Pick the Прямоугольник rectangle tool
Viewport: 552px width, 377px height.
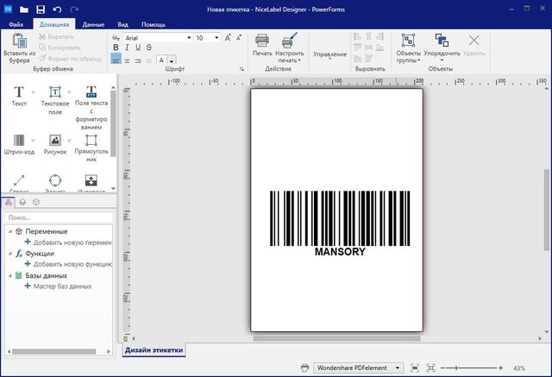pos(91,141)
